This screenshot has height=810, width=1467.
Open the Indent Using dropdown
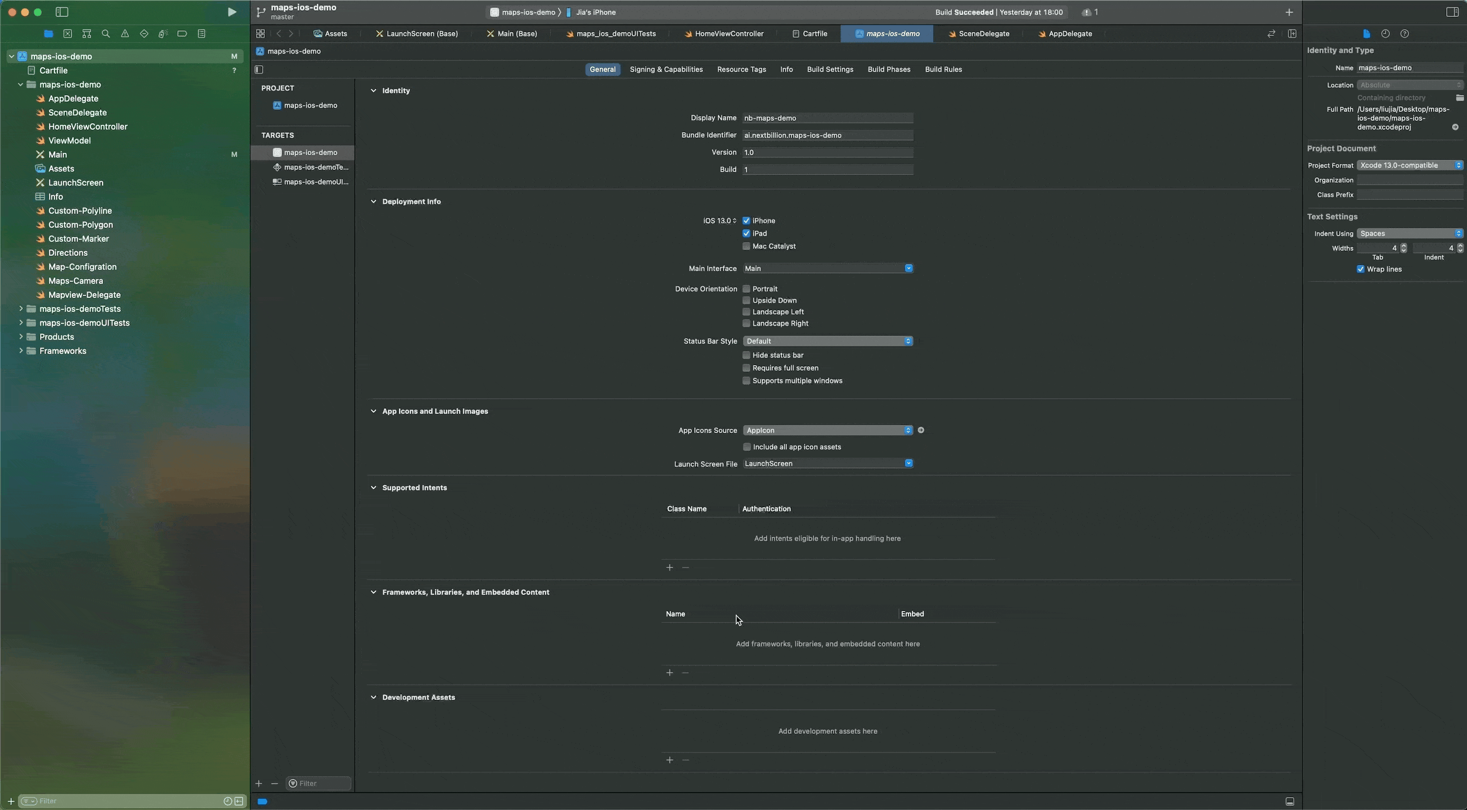tap(1410, 233)
